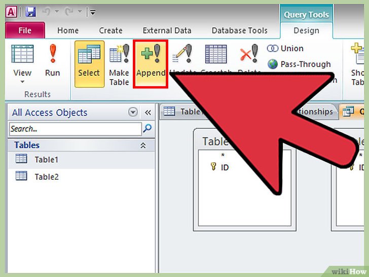Expand the View button dropdown arrow
369x277 pixels.
[22, 82]
